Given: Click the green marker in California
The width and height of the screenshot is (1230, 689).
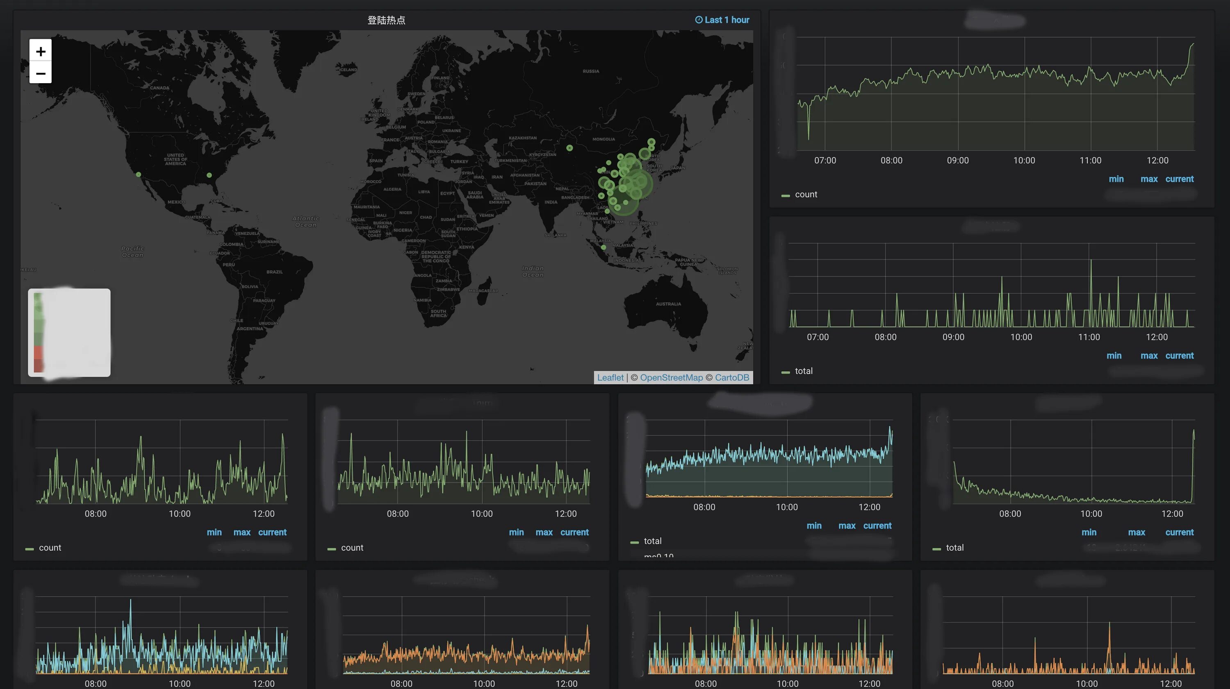Looking at the screenshot, I should 139,175.
